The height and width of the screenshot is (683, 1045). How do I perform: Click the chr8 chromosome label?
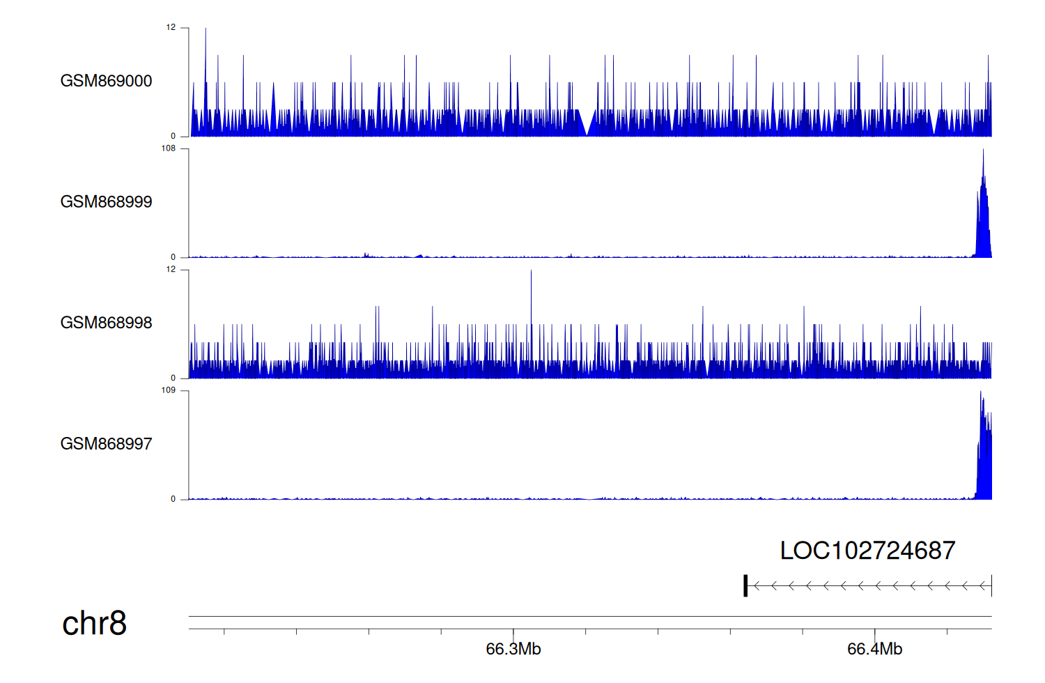click(x=94, y=623)
